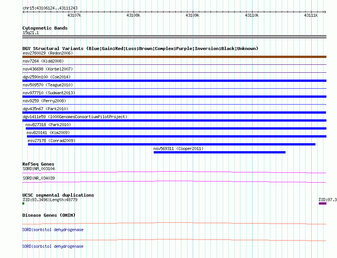
Task: Select the small green segmental duplication block
Action: tap(23, 203)
